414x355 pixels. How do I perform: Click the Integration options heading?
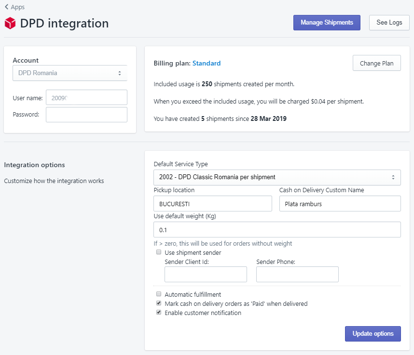[x=34, y=165]
